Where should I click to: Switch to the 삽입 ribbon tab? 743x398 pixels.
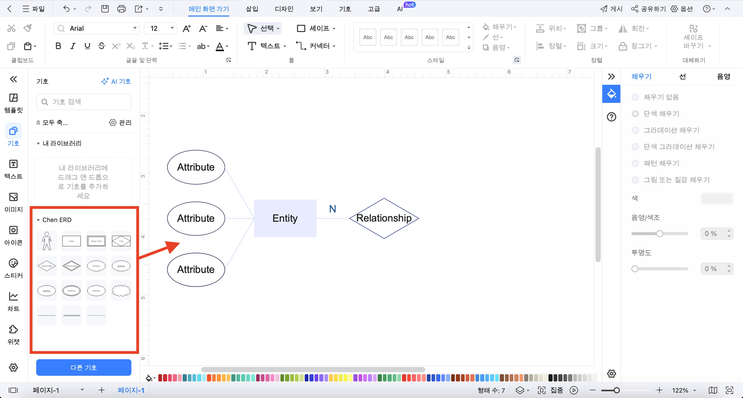point(252,9)
